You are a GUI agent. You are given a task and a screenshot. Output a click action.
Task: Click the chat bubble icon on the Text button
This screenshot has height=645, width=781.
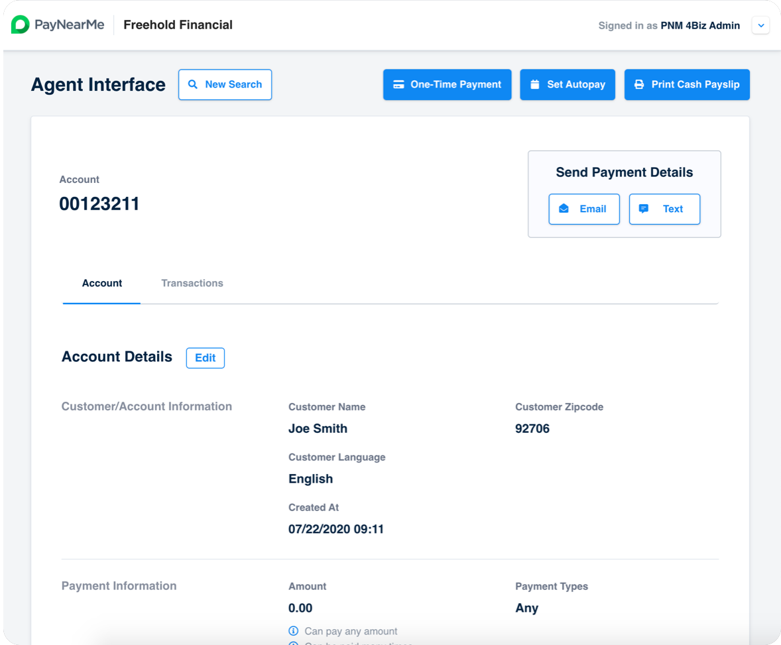click(x=644, y=209)
